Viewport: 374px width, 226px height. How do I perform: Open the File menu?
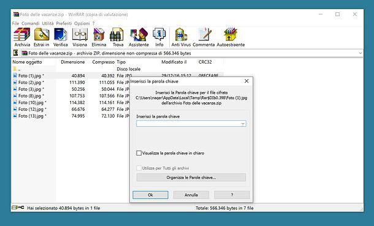[x=15, y=23]
